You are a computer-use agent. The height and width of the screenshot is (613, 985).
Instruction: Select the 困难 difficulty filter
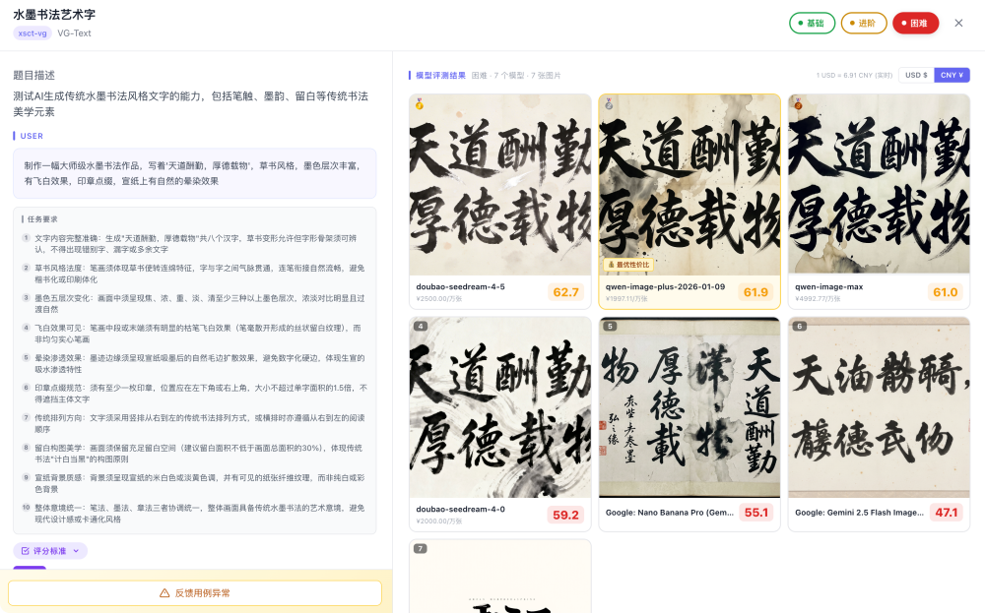tap(915, 22)
